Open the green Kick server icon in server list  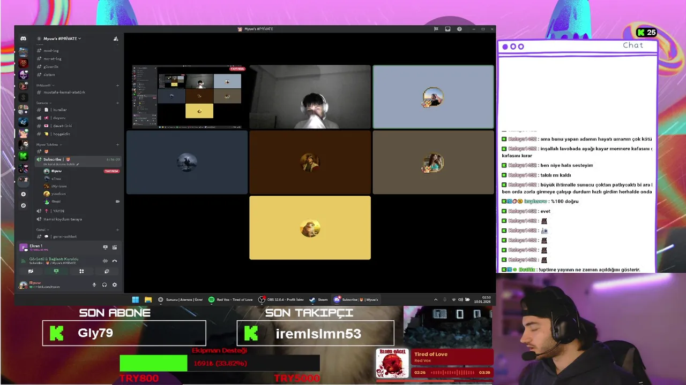tap(23, 156)
